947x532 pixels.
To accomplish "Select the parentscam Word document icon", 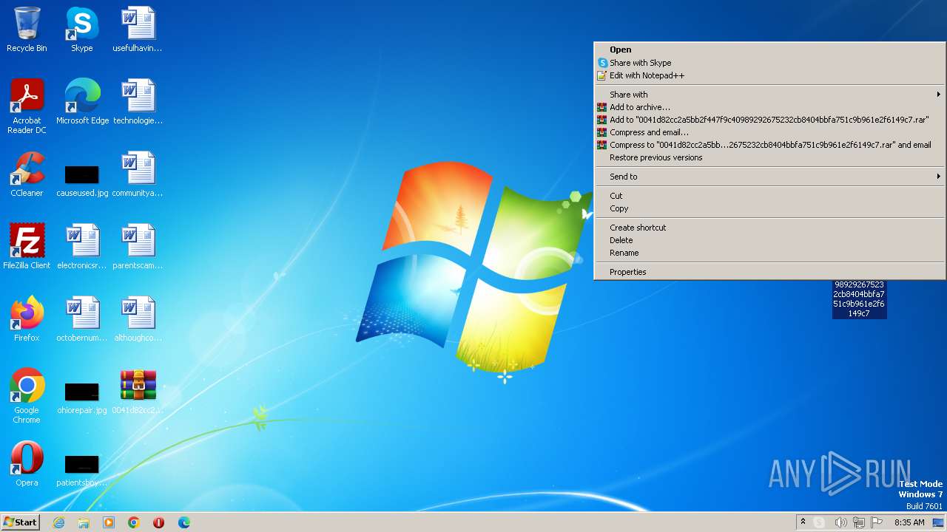I will [138, 247].
